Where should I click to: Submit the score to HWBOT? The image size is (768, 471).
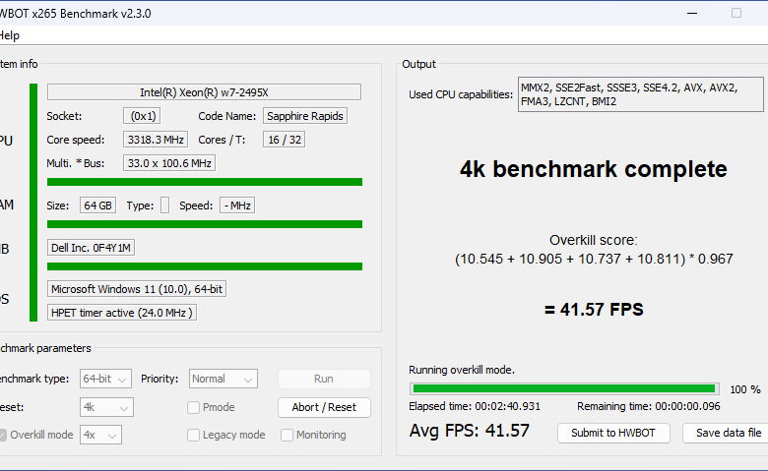[x=612, y=433]
